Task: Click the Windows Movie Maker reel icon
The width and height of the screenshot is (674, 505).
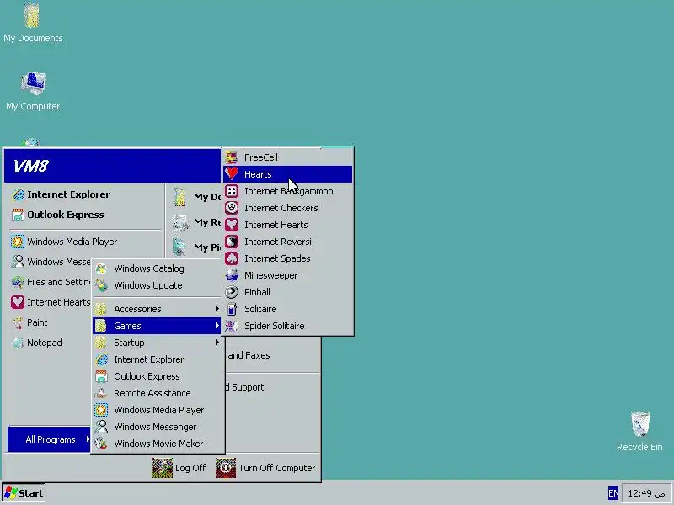Action: click(101, 444)
